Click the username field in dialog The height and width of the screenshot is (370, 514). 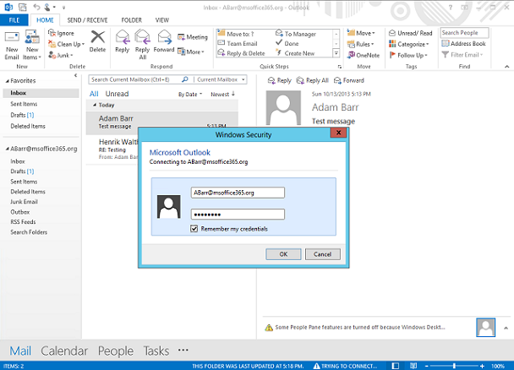tap(238, 193)
